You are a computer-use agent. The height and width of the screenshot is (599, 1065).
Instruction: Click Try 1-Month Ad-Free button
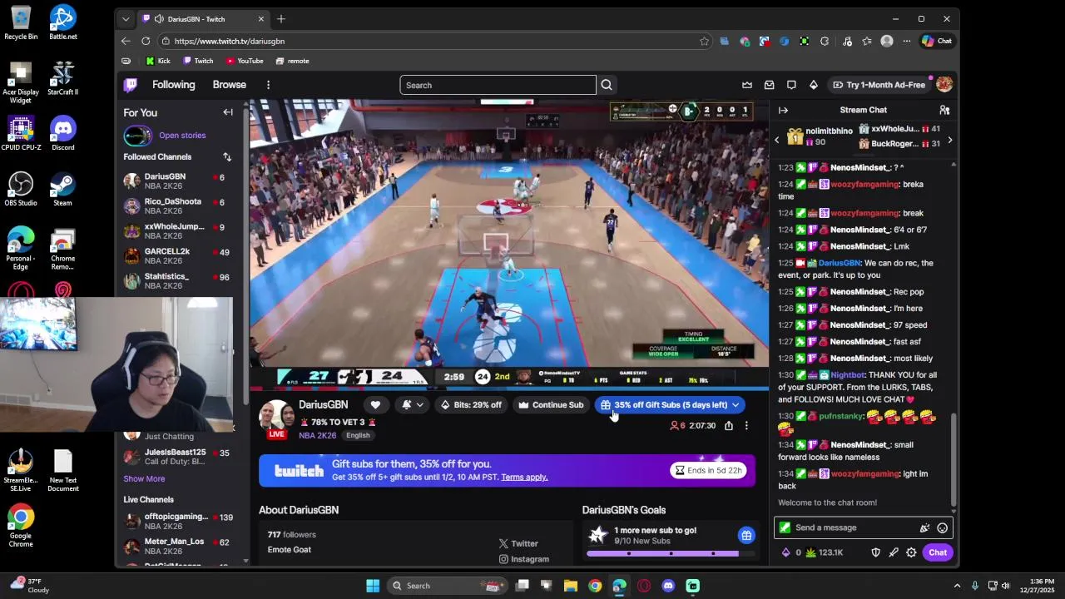pos(879,85)
